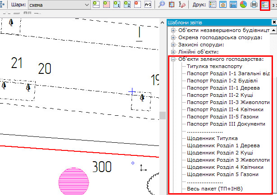Click the A-1 label selection icon
This screenshot has width=277, height=195.
coord(148,5)
